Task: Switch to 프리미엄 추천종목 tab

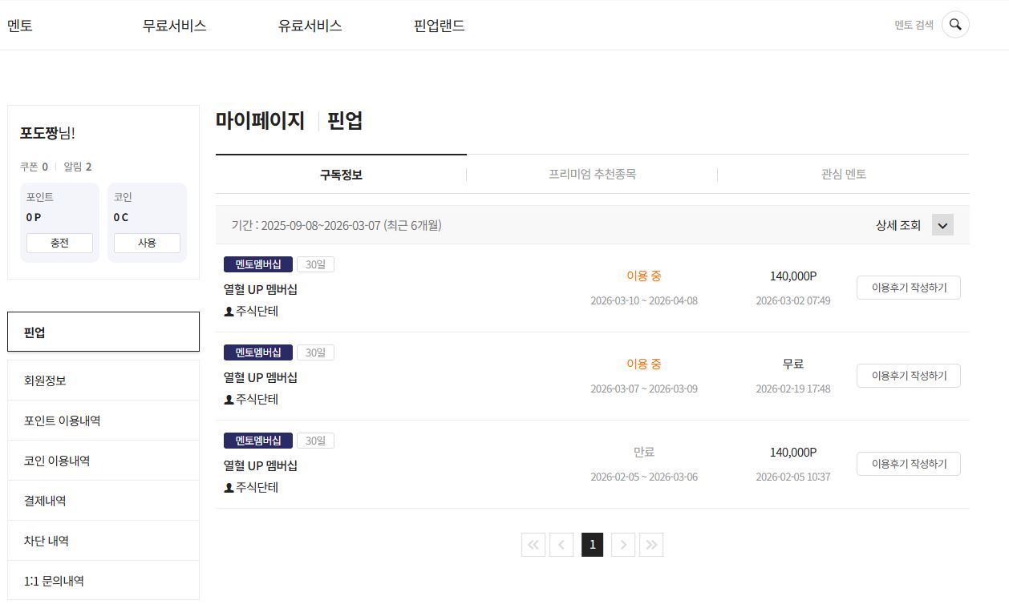Action: [592, 174]
